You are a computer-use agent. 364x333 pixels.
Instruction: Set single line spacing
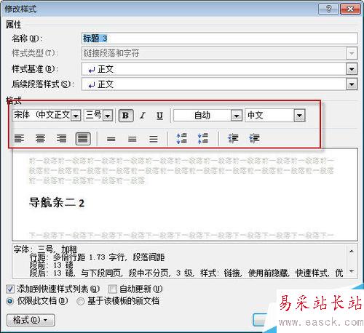point(111,139)
